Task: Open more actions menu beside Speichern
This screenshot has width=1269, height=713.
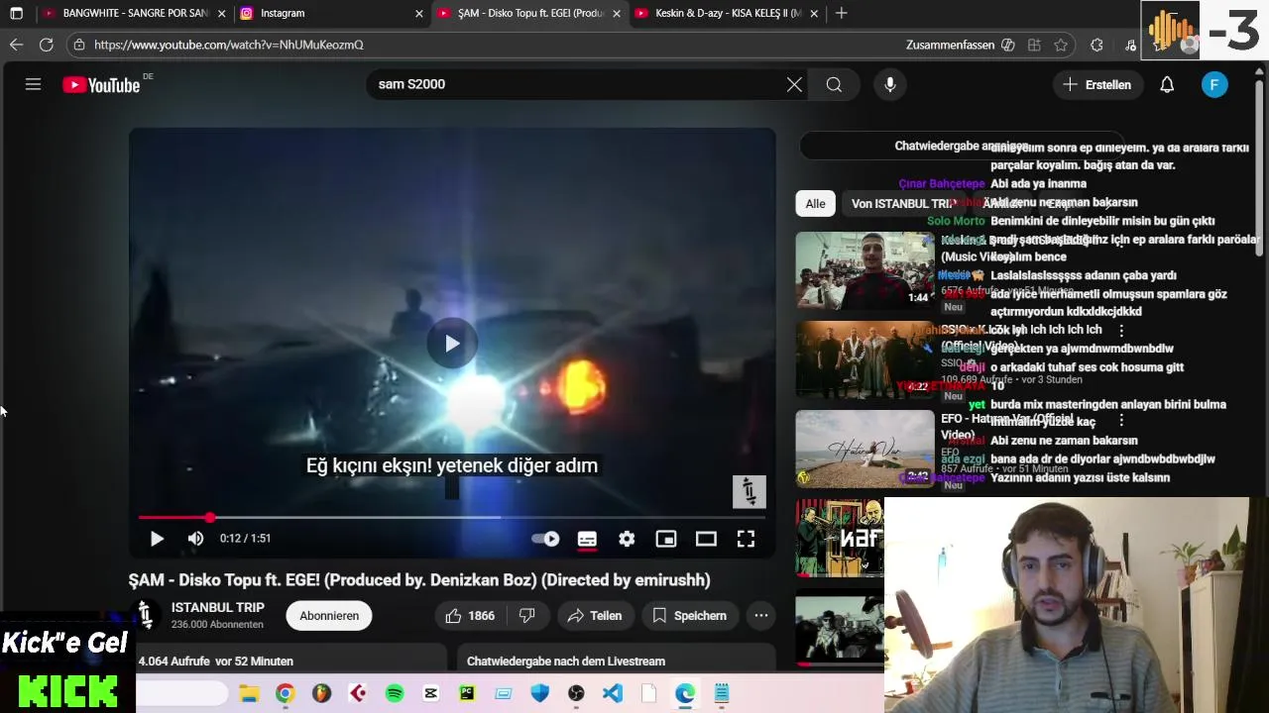Action: coord(761,616)
